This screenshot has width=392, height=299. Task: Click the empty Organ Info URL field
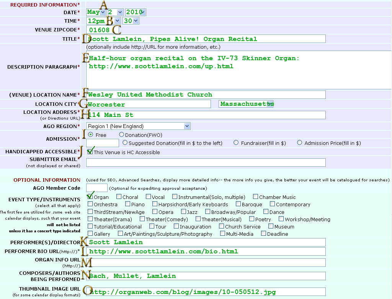pyautogui.click(x=206, y=263)
